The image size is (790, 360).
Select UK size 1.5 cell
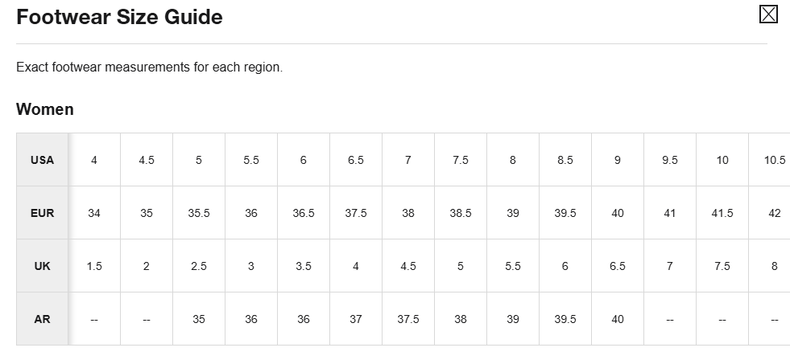(94, 266)
